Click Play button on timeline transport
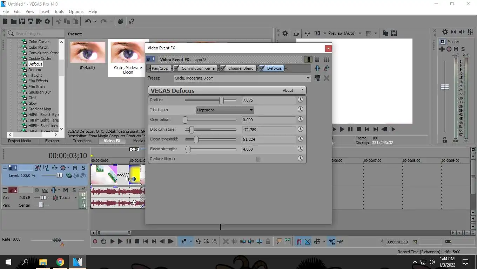 (x=120, y=241)
